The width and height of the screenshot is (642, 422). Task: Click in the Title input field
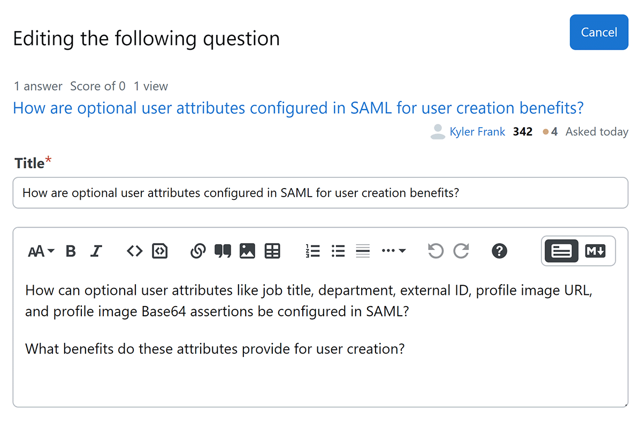point(320,193)
